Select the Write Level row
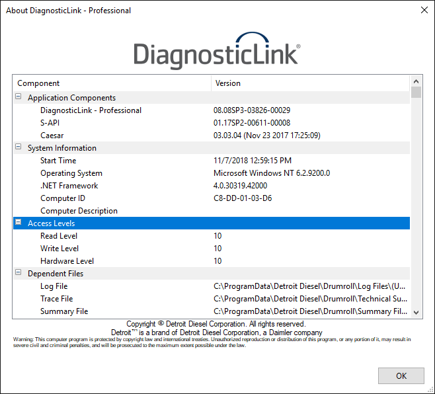 (212, 249)
